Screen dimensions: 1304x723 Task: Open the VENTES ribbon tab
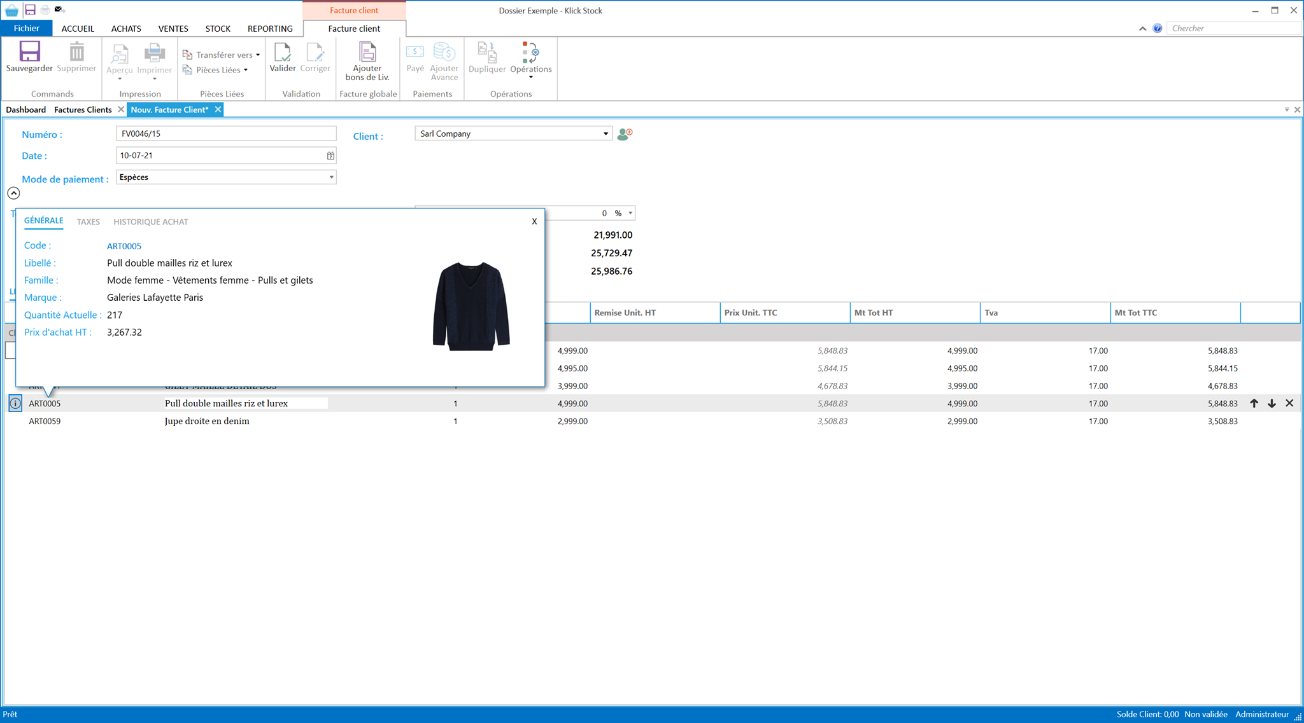(x=173, y=29)
